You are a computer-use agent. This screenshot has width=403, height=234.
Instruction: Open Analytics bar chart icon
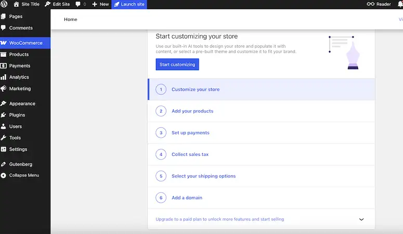tap(4, 77)
